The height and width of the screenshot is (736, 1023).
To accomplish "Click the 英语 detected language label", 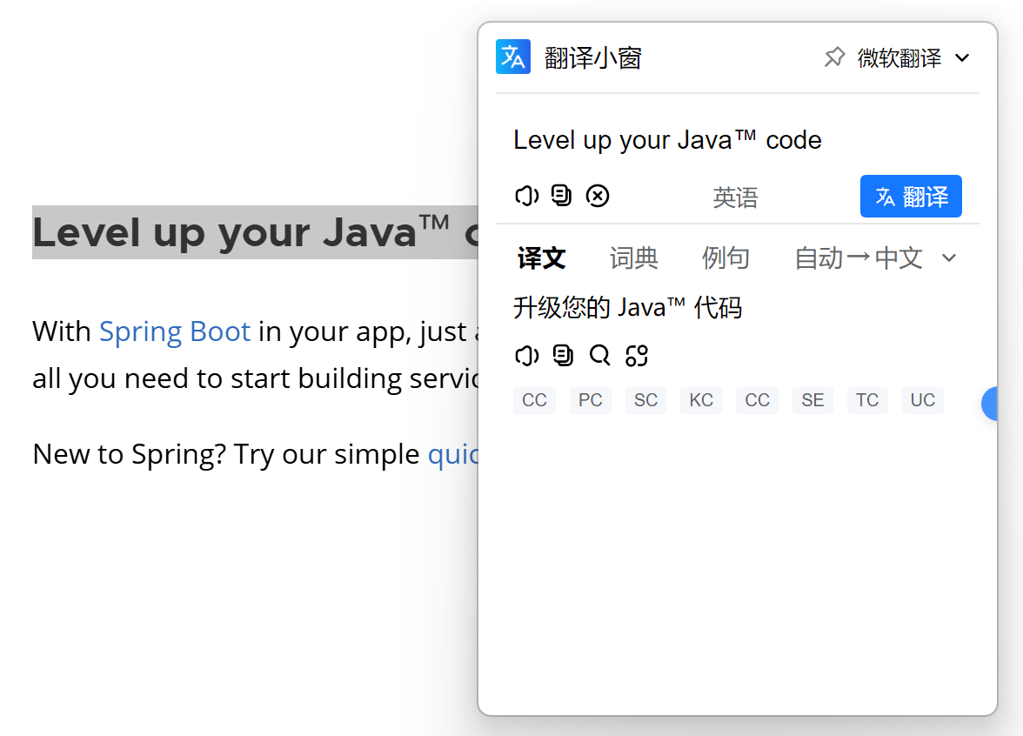I will pyautogui.click(x=735, y=197).
